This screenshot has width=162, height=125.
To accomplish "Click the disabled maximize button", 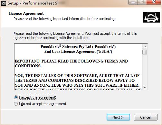I will (x=142, y=2).
